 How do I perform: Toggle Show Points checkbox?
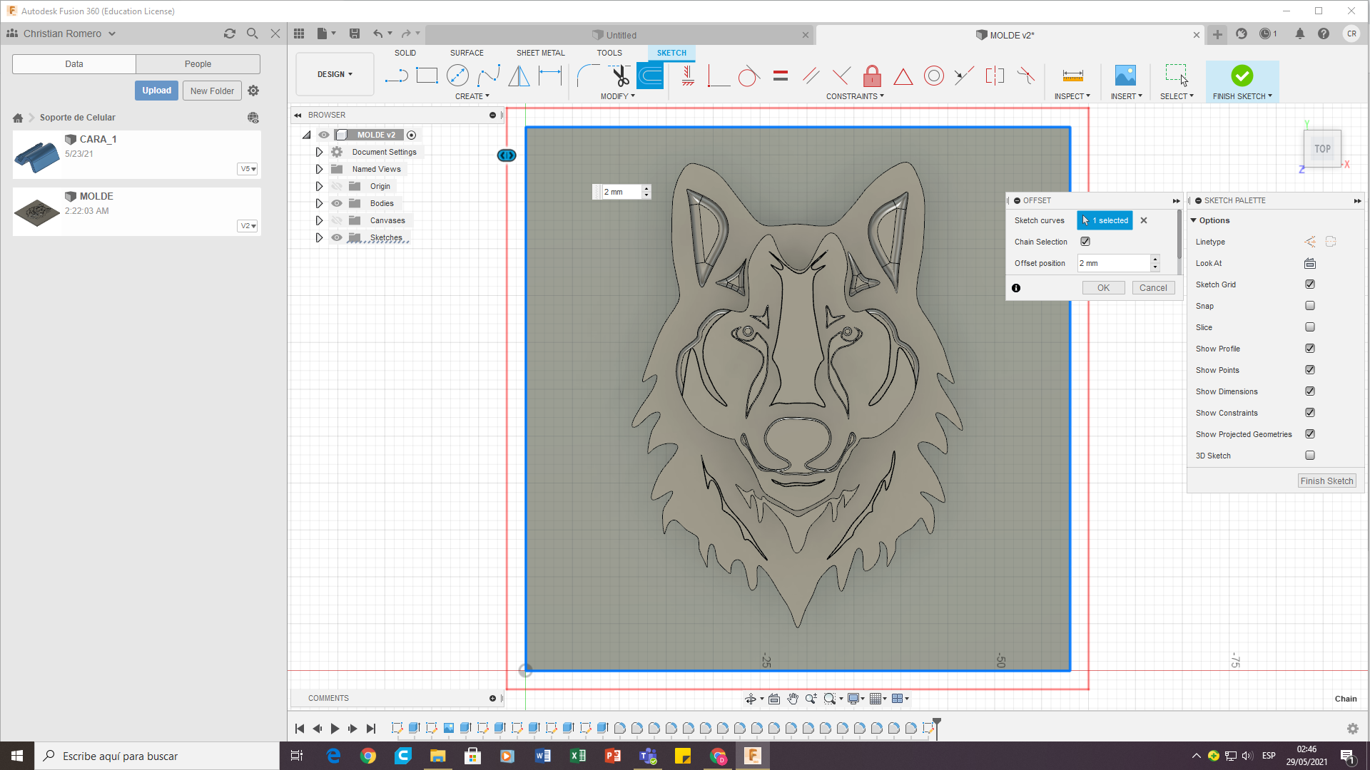1310,370
